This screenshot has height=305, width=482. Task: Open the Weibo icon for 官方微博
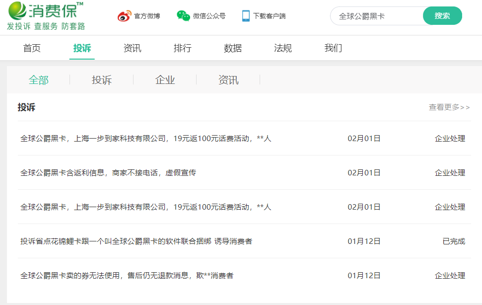tap(124, 16)
